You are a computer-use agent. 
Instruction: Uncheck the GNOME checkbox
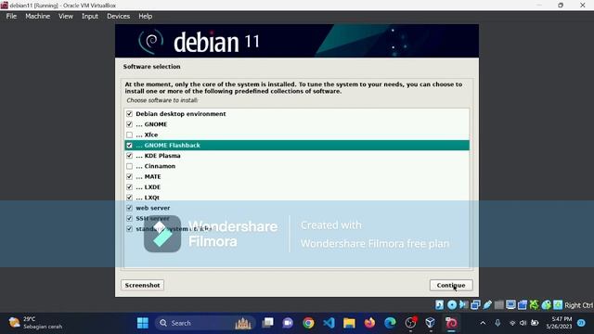(129, 124)
